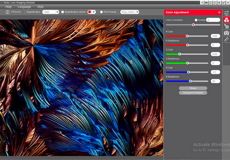Open the Language menu
Viewport: 230px width, 160px height.
point(24,7)
